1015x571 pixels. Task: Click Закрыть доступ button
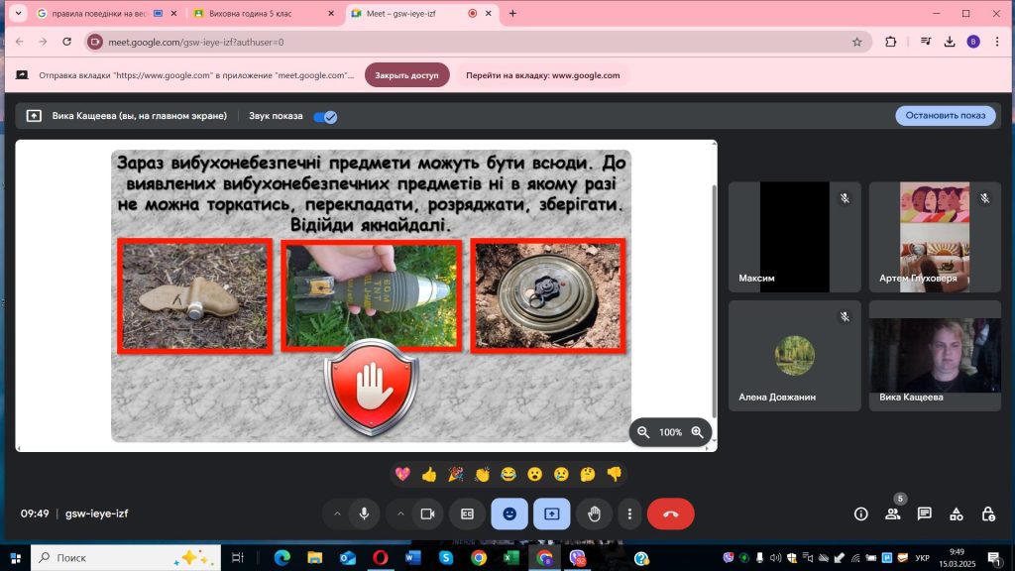tap(407, 75)
